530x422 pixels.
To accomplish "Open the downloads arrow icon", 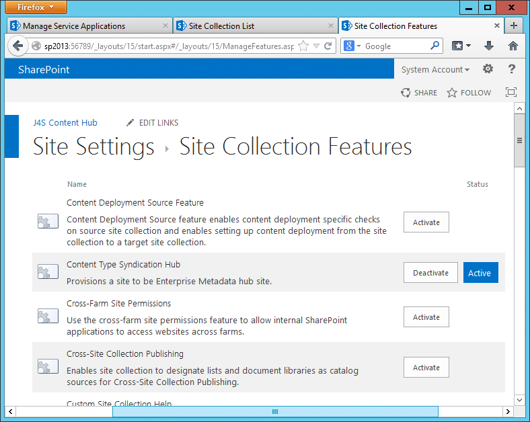I will (489, 46).
